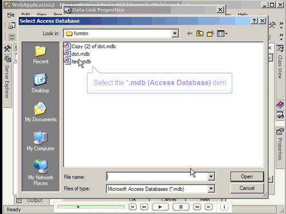Screen dimensions: 286x214
Task: Fast forward the tutorial playback
Action: (x=197, y=207)
